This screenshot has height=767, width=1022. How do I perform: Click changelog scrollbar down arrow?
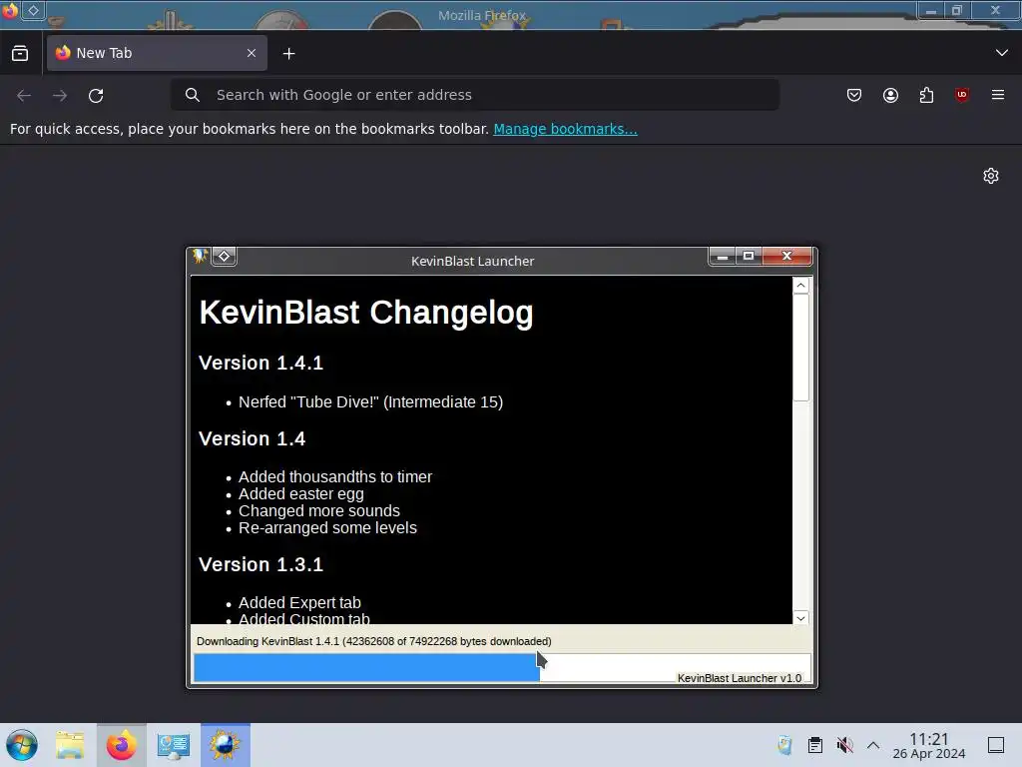tap(801, 617)
